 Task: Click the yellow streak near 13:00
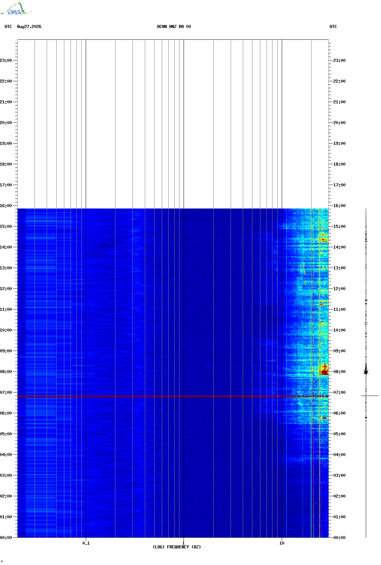(x=304, y=269)
